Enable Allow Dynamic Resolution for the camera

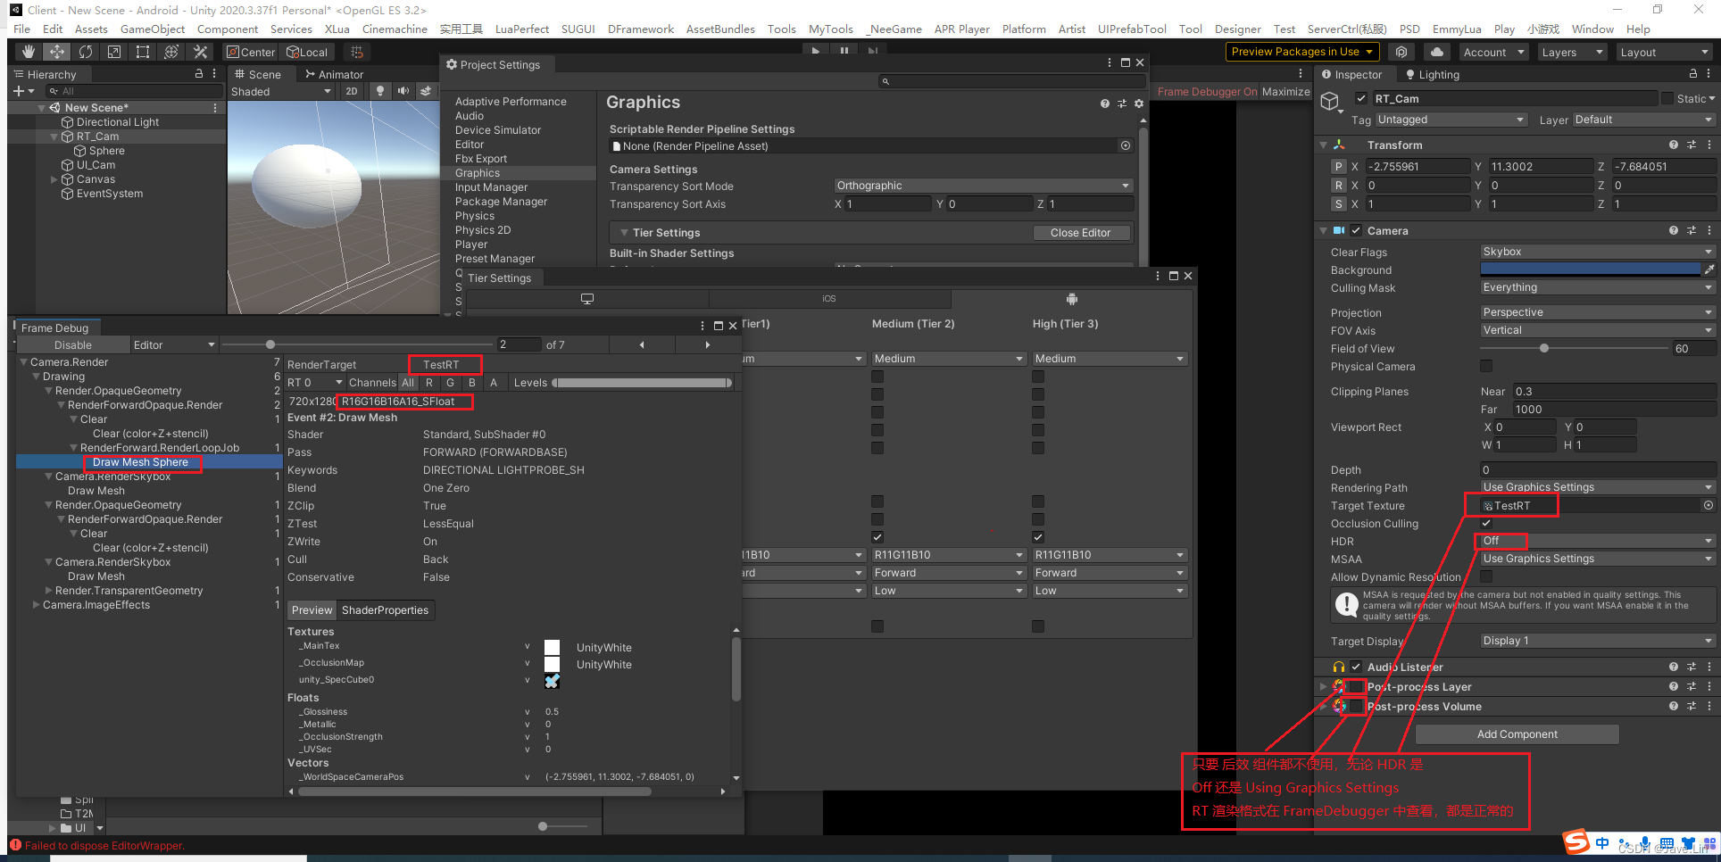1486,576
